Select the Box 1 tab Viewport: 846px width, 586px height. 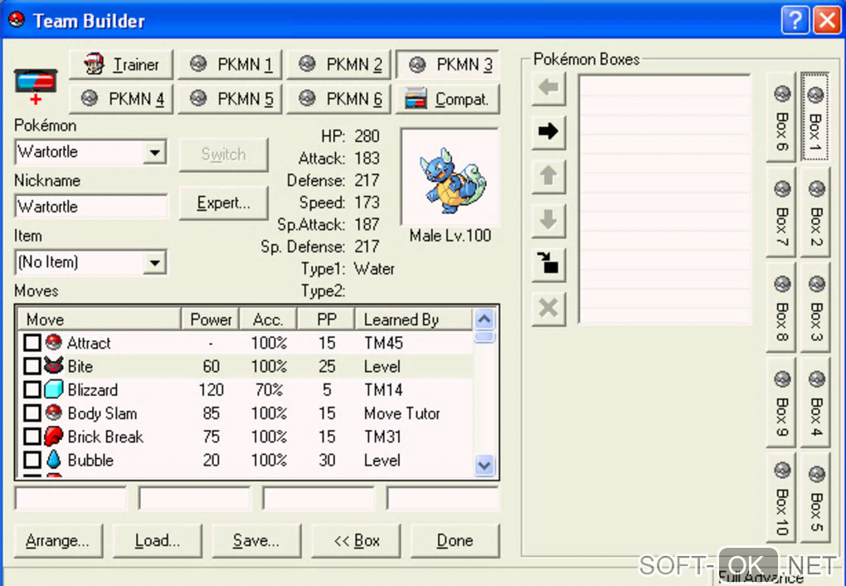tap(815, 117)
